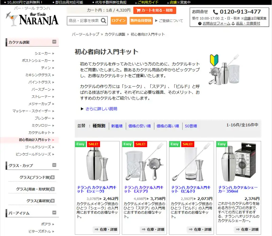
Task: Open ナランハ カクテル入門キット《ビルド》 title link
Action: pos(191,189)
